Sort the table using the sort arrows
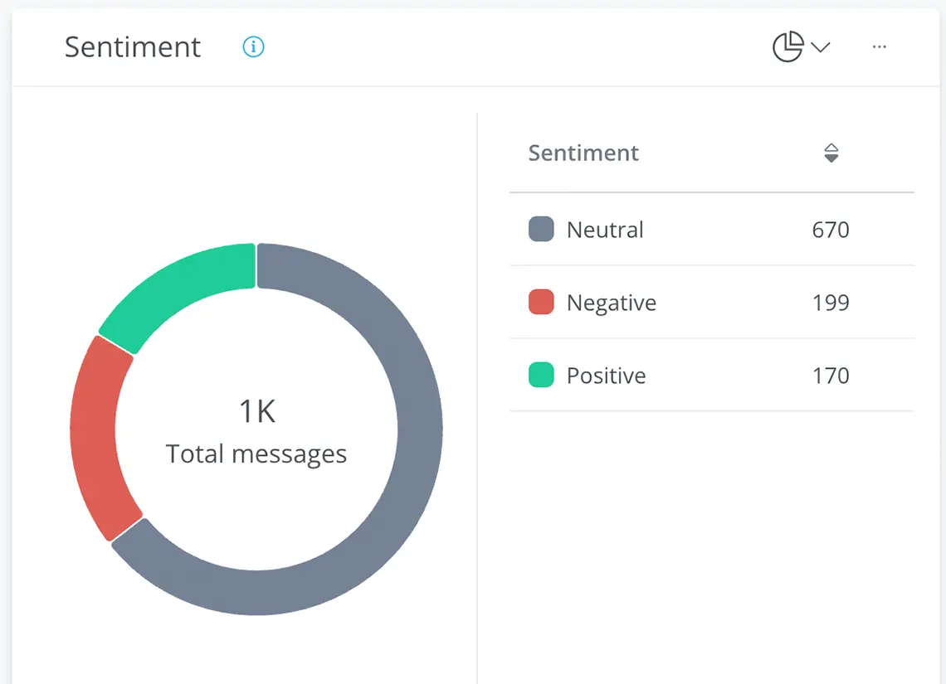 (x=831, y=153)
